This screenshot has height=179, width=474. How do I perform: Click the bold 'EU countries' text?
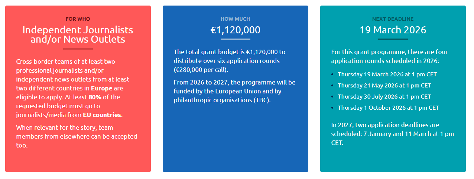[102, 115]
